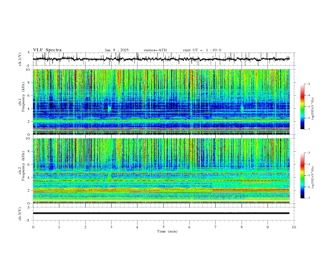Click time axis tick label "5"
Screen dimensions: 331x255
coord(163,227)
